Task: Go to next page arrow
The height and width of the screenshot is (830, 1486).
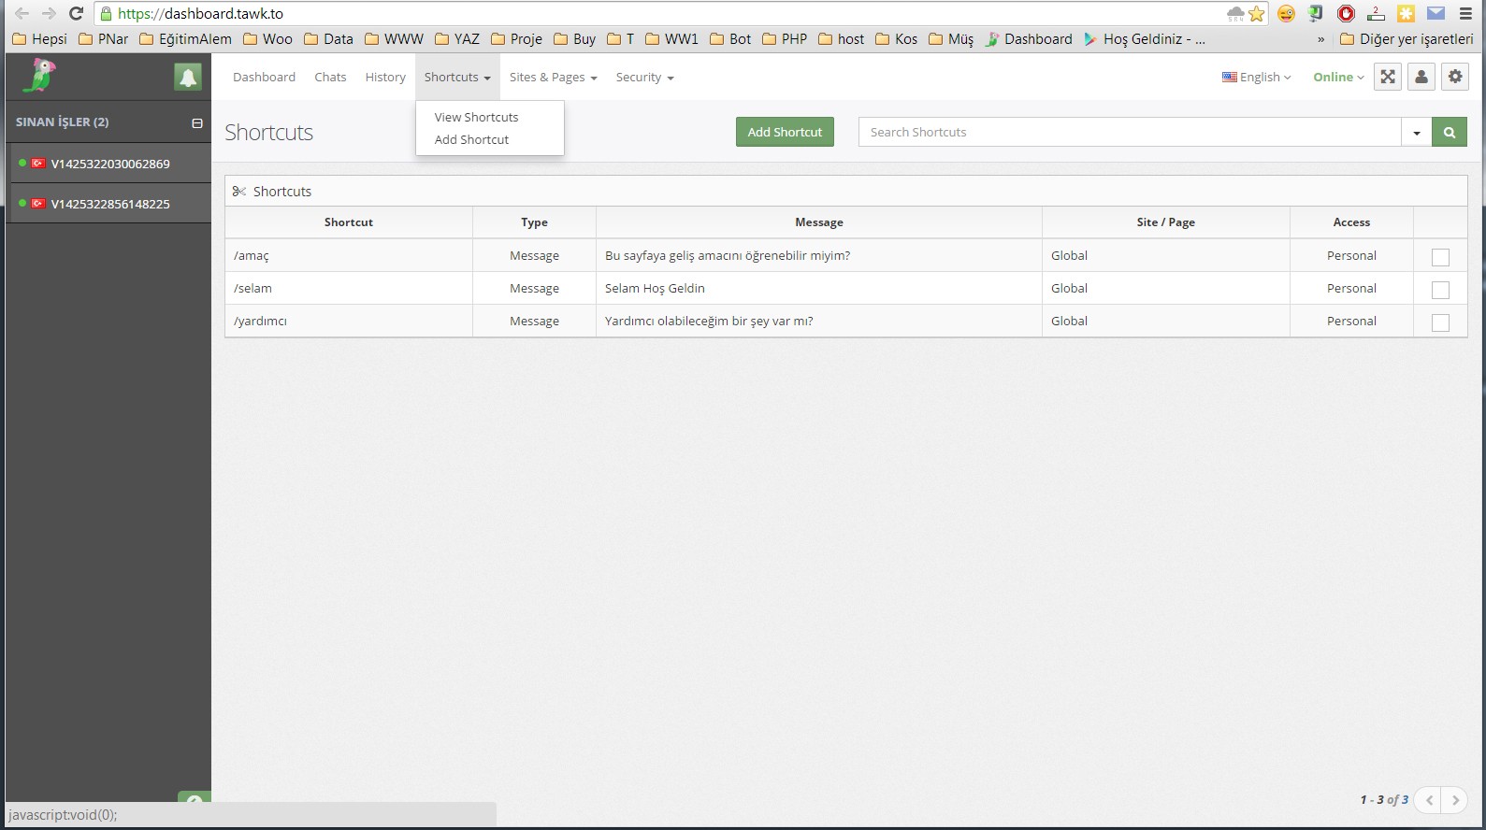Action: (x=1455, y=800)
